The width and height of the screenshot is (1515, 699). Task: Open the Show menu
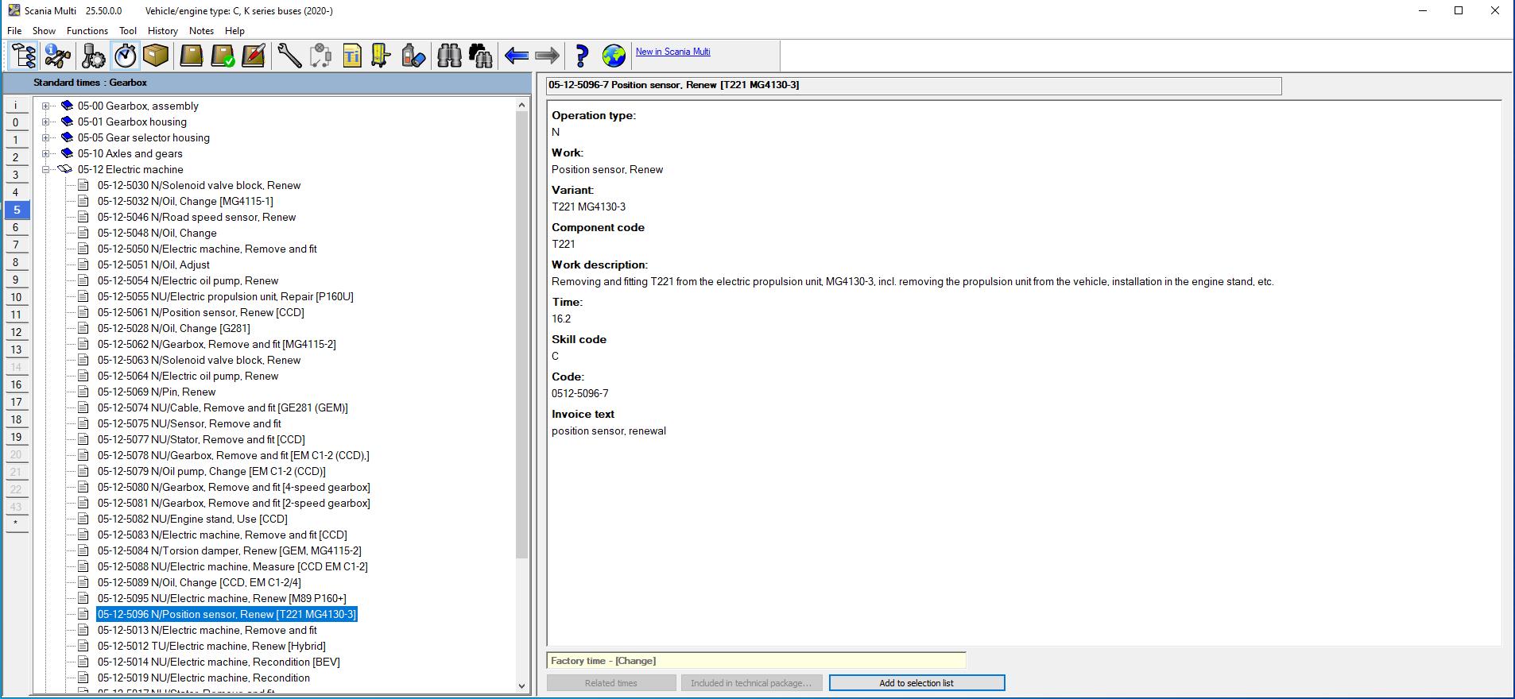click(44, 31)
